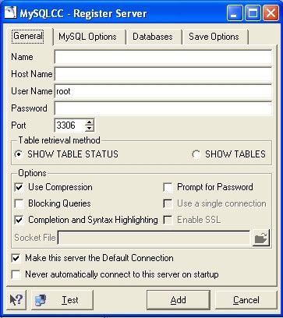Image resolution: width=283 pixels, height=318 pixels.
Task: Increase the Port value with up arrow
Action: coord(90,122)
